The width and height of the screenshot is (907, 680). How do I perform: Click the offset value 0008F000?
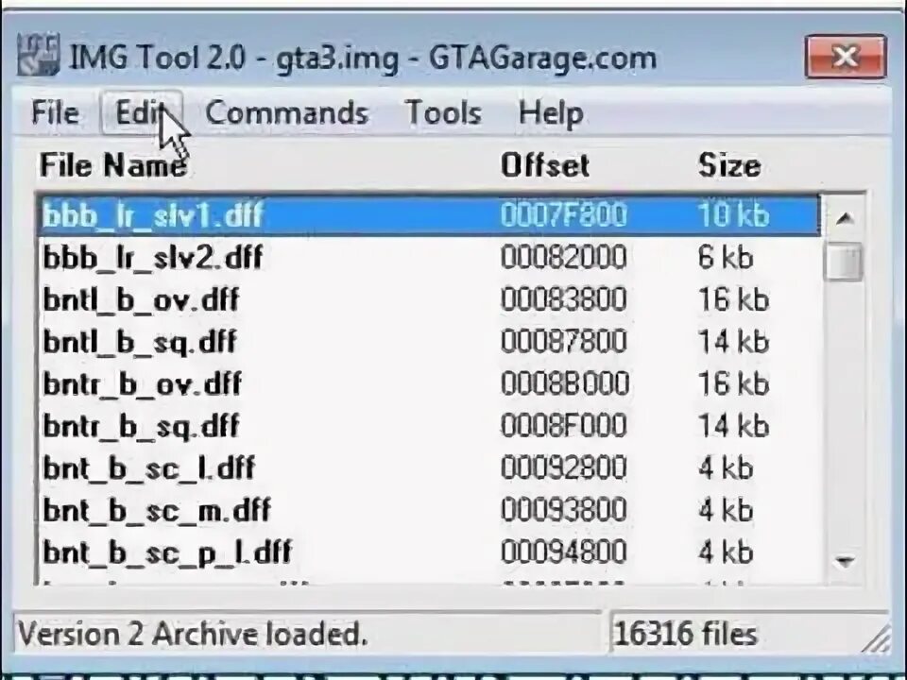[x=564, y=426]
